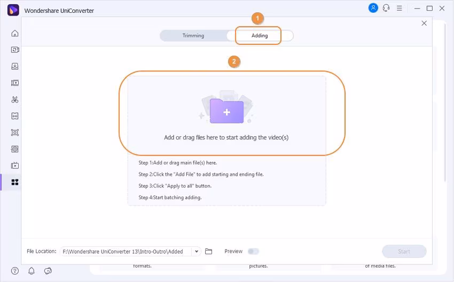
Task: Open the Screen Recorder sidebar icon
Action: (15, 132)
